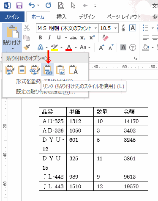Viewport: 158px width, 201px height.
Task: Toggle Subscript formatting
Action: pyautogui.click(x=83, y=38)
